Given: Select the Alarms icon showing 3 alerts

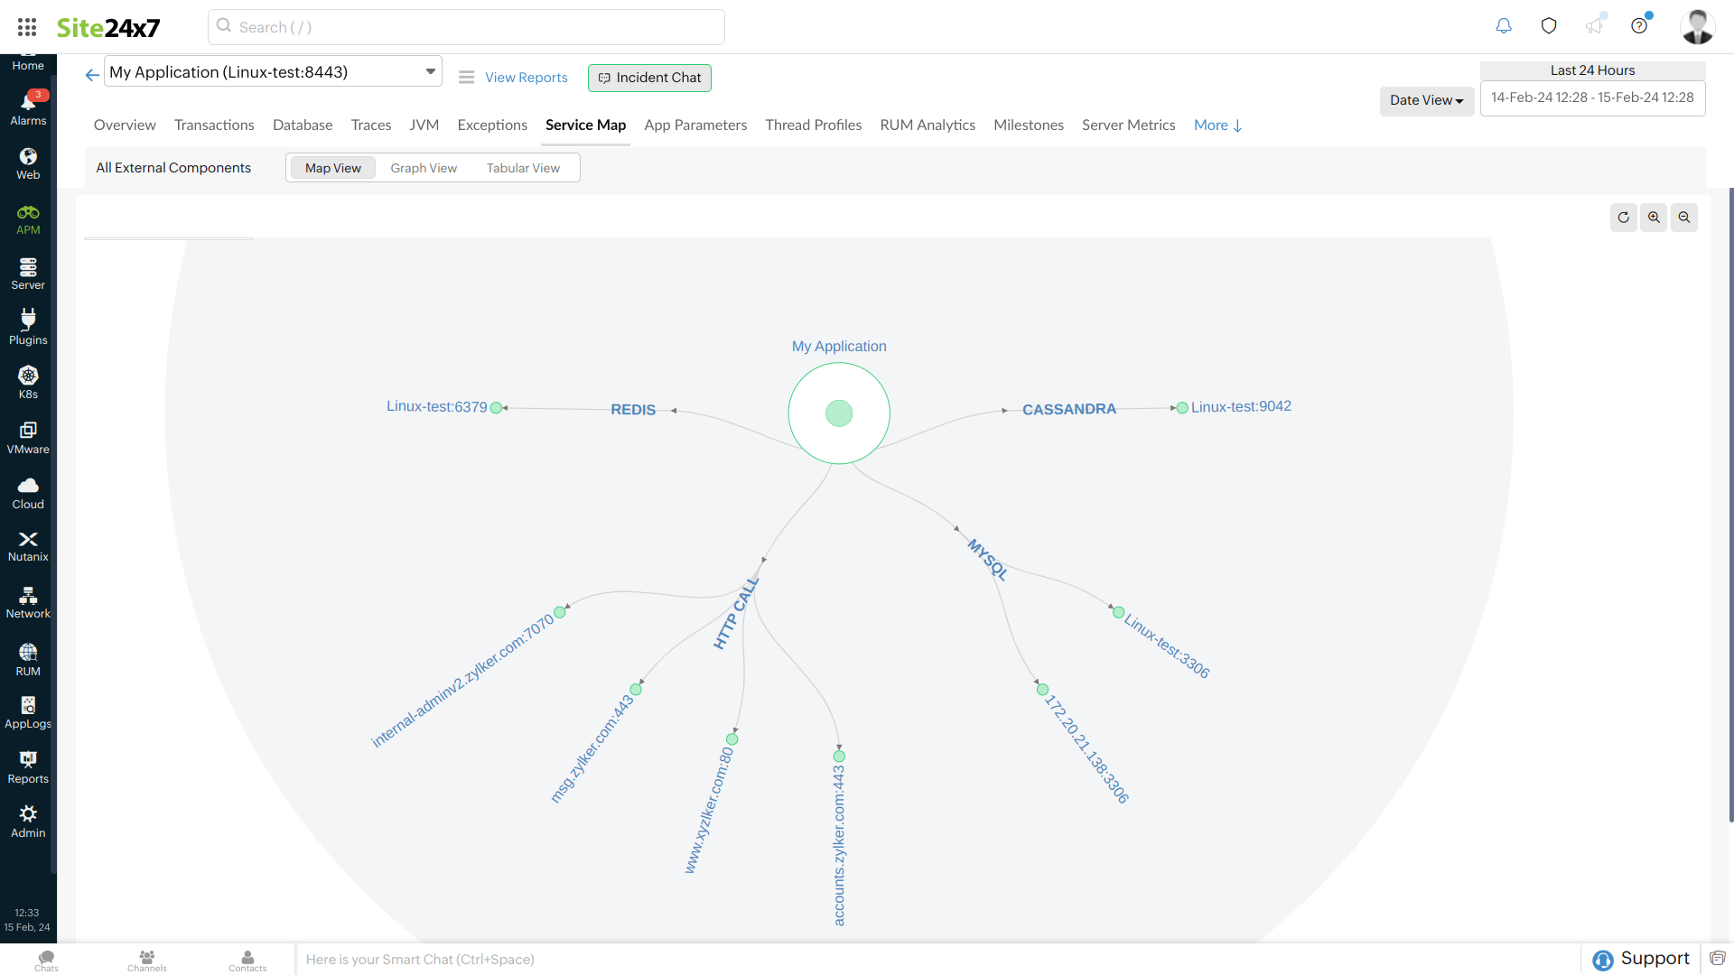Looking at the screenshot, I should coord(27,105).
